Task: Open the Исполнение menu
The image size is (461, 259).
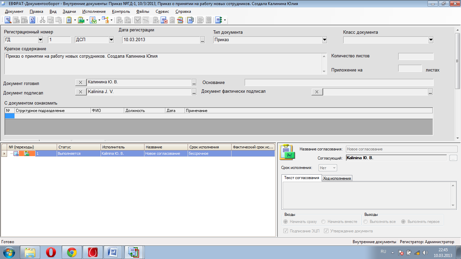Action: (x=94, y=11)
